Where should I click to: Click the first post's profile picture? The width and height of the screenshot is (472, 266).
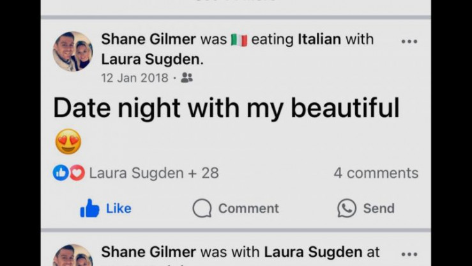pos(72,51)
